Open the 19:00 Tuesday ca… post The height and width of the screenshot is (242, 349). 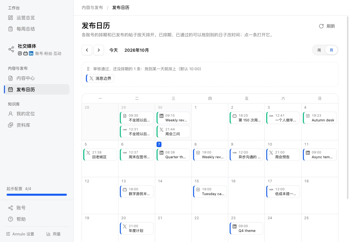(x=210, y=191)
